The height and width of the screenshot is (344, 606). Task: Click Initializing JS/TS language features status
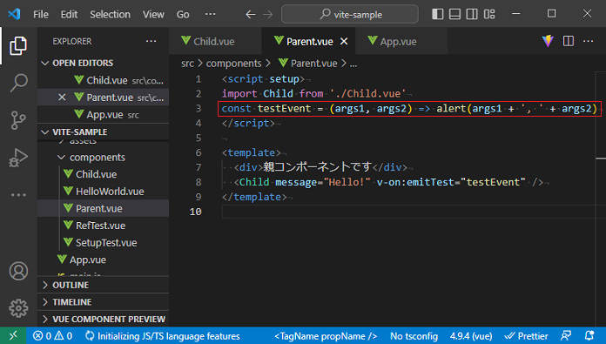tap(162, 335)
